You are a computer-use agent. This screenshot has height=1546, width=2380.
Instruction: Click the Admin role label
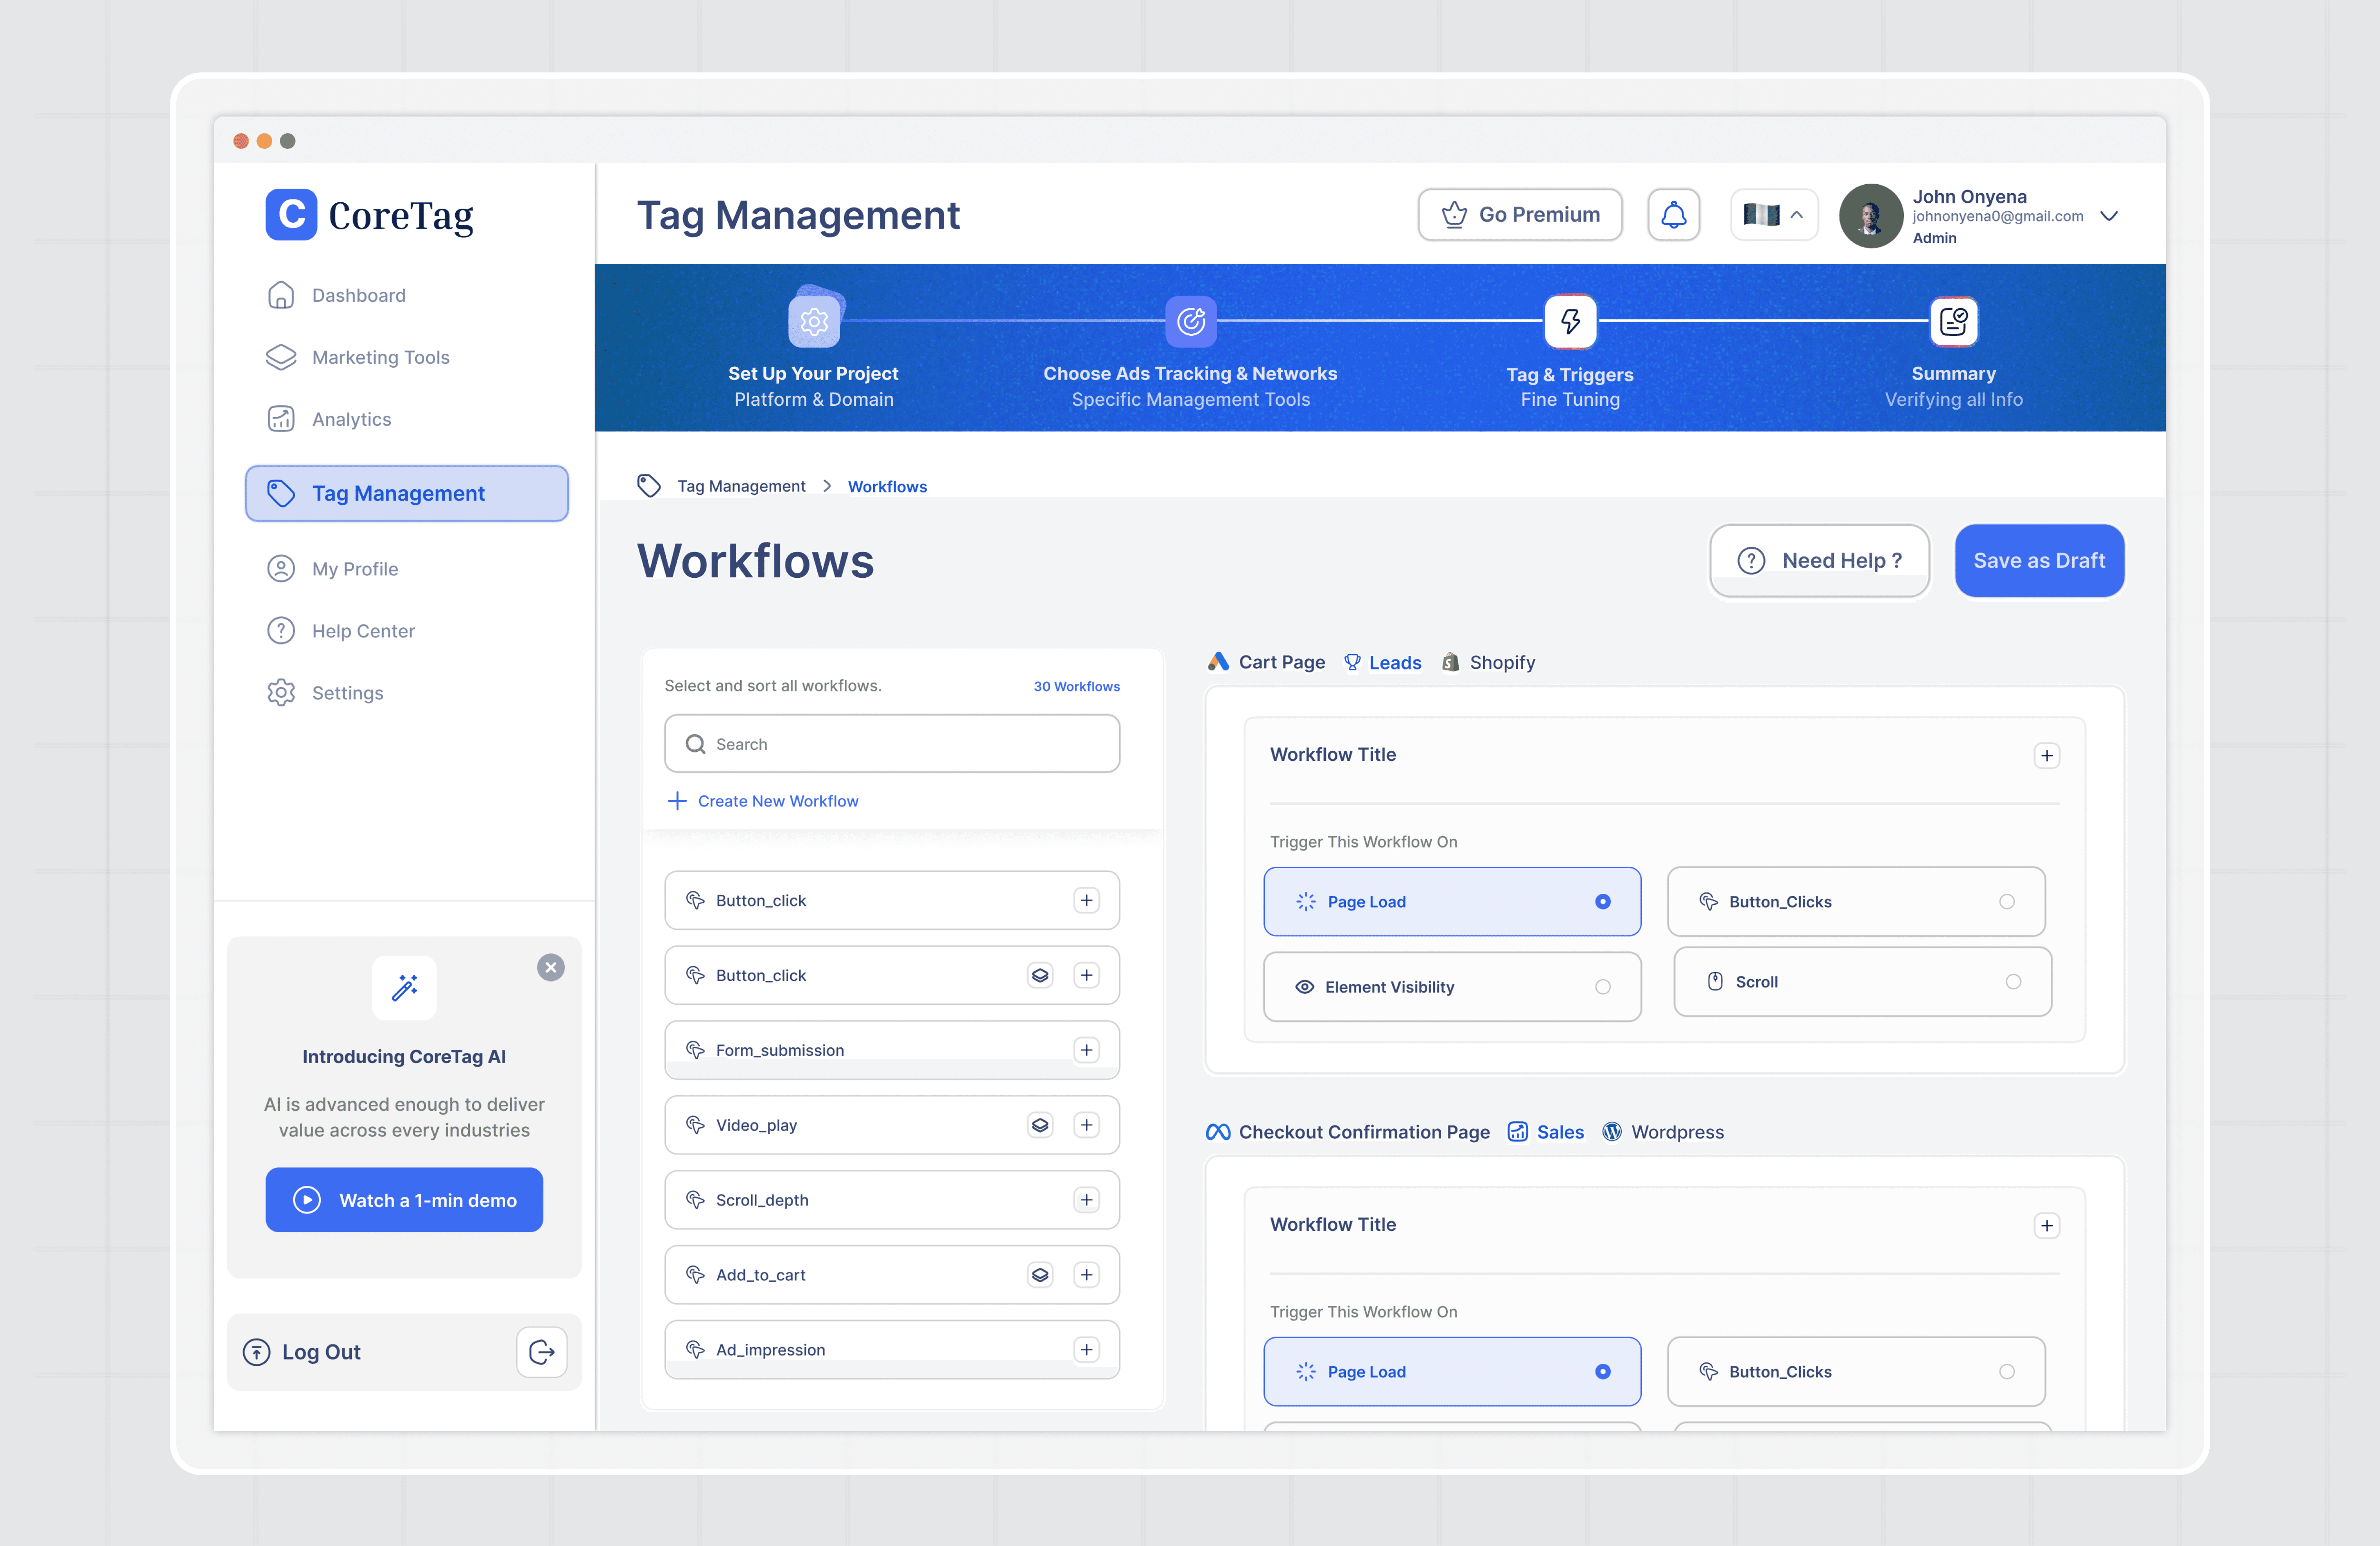click(1934, 238)
